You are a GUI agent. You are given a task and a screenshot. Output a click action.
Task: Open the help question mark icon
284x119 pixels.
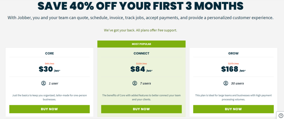[280, 116]
